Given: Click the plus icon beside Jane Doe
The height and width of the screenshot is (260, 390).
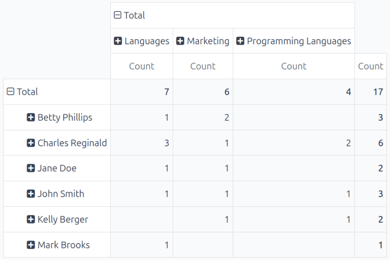Looking at the screenshot, I should click(31, 168).
